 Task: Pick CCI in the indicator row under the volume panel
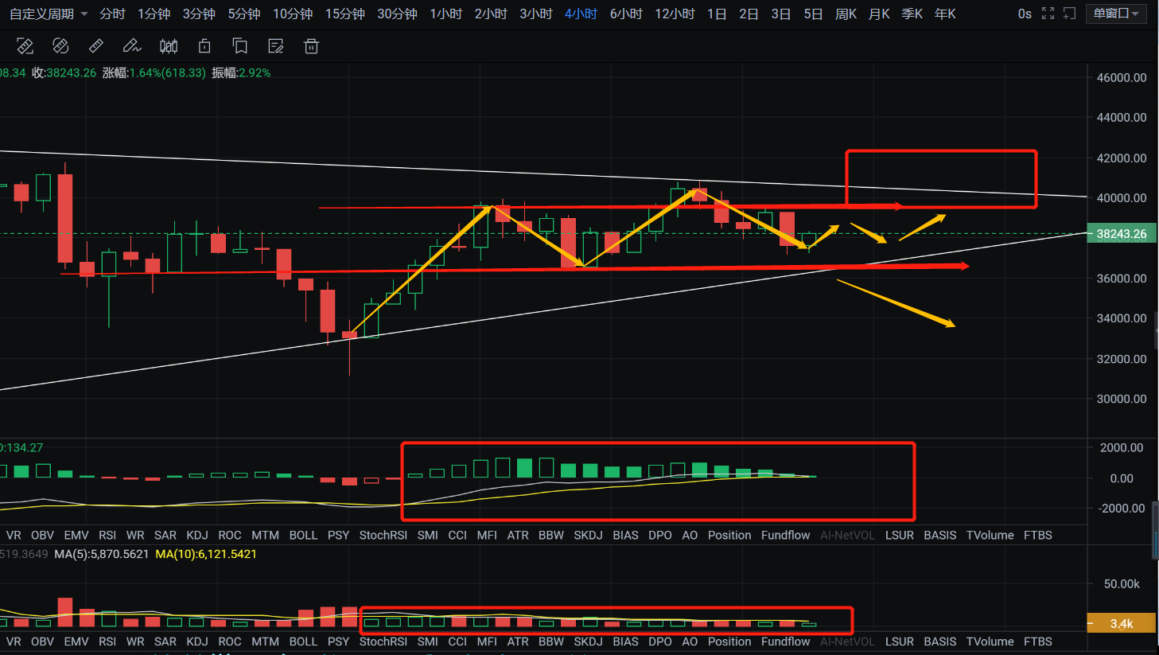click(457, 641)
